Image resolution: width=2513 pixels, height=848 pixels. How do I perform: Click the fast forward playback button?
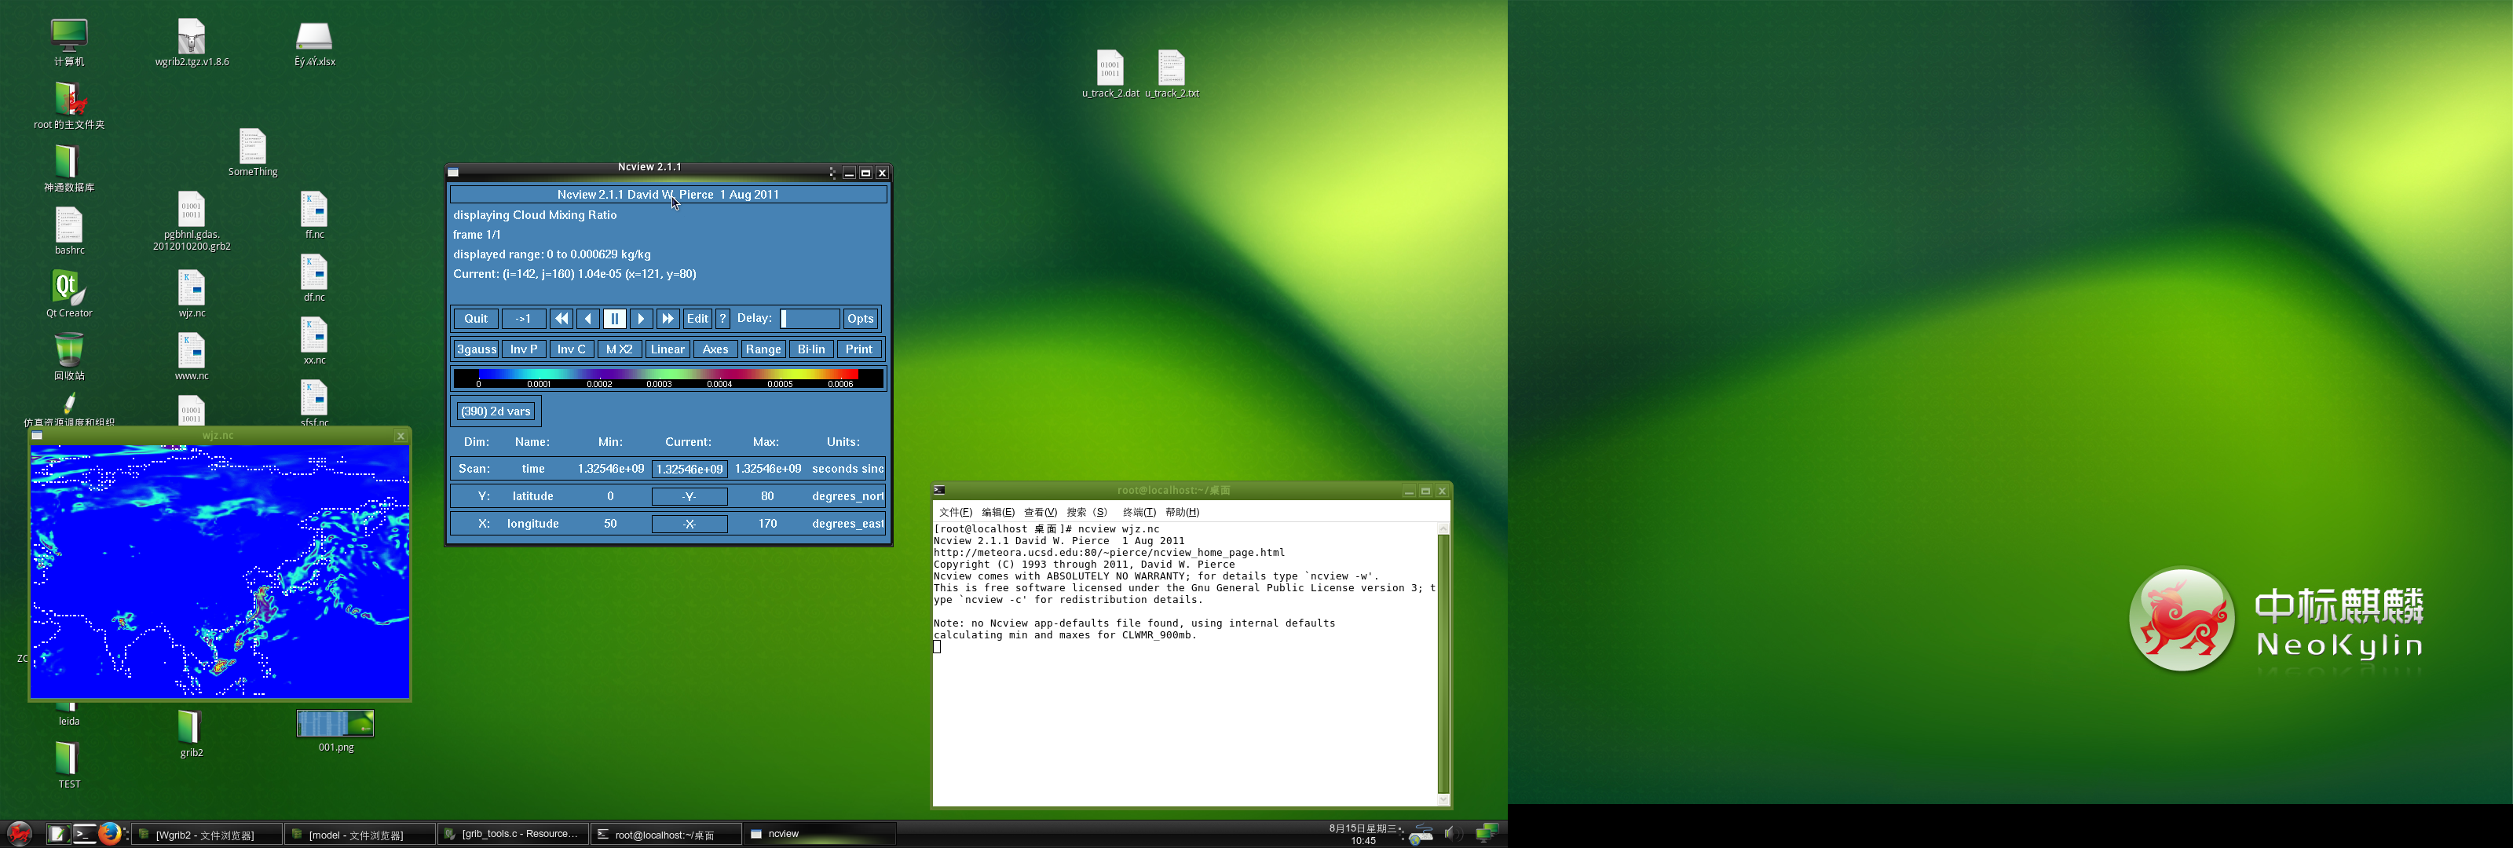coord(668,318)
